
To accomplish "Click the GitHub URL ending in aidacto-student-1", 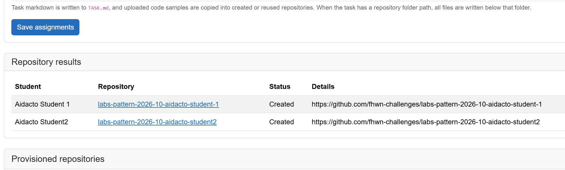I will (x=427, y=104).
